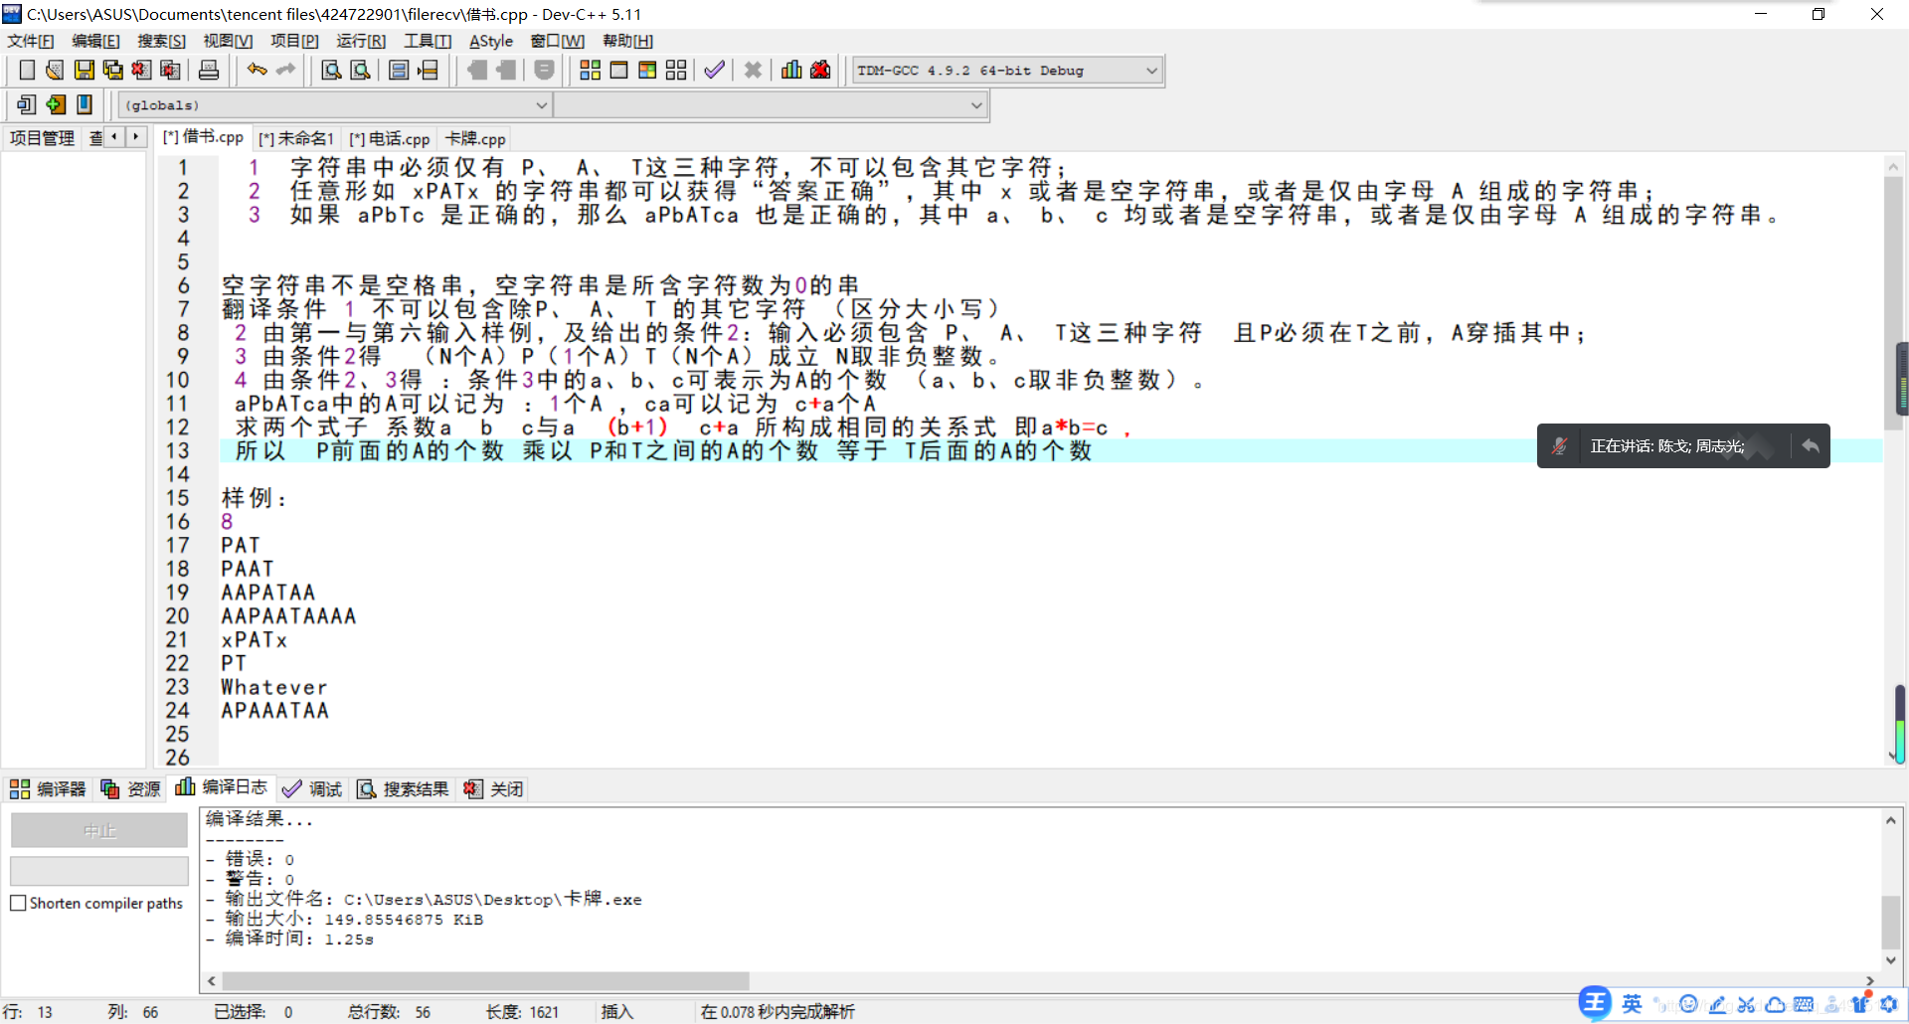This screenshot has width=1909, height=1024.
Task: Switch to the 借书.cpp editor tab
Action: (204, 137)
